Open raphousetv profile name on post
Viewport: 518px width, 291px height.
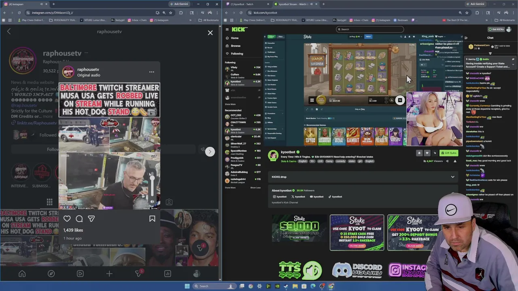[88, 70]
